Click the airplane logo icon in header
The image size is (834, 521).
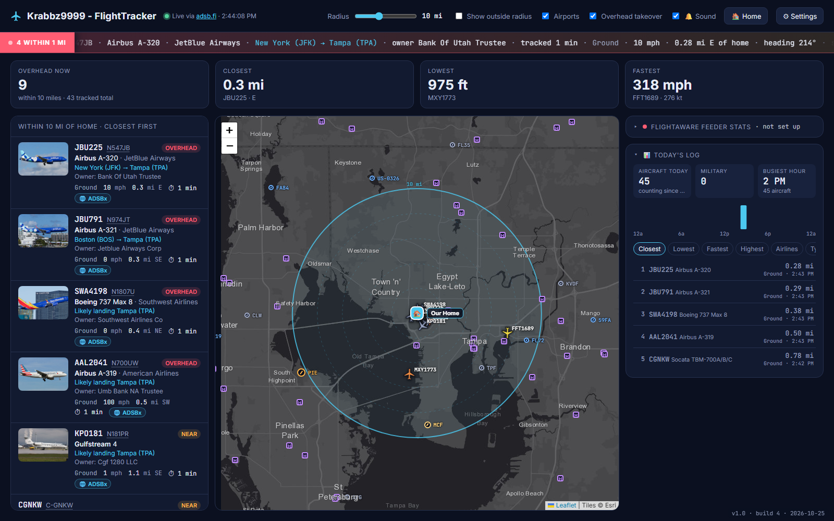point(16,16)
